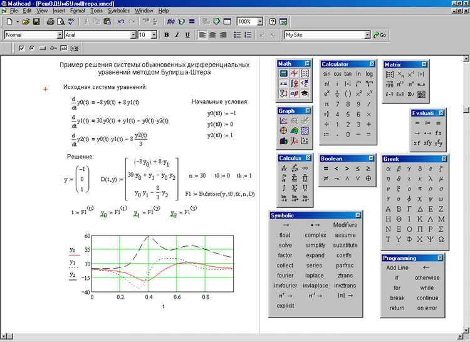470x342 pixels.
Task: Insert a matrix using the Matrix palette icon
Action: coord(389,74)
